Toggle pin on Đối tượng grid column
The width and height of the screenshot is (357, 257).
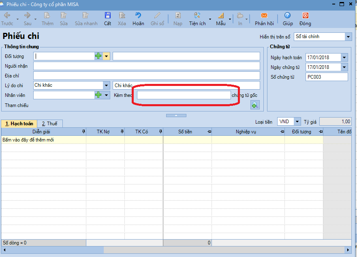tap(321, 131)
